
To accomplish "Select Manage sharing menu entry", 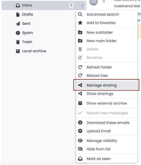I will coord(107,85).
